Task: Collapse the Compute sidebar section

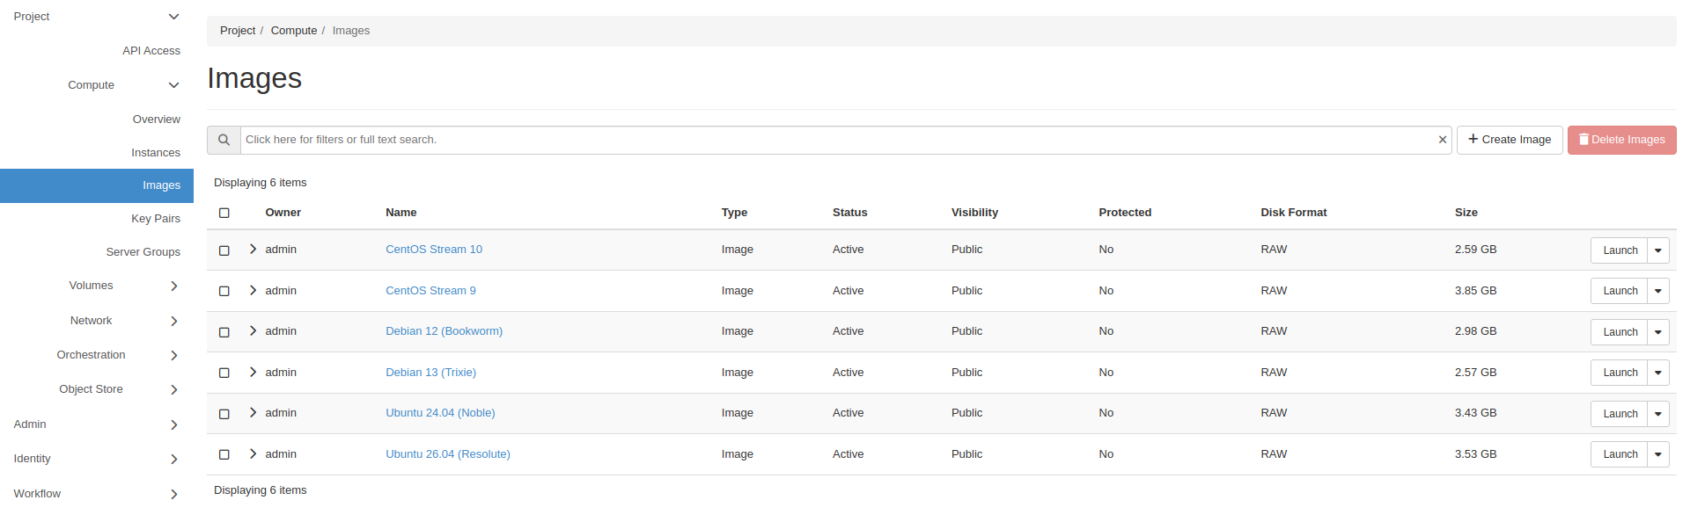Action: click(97, 85)
